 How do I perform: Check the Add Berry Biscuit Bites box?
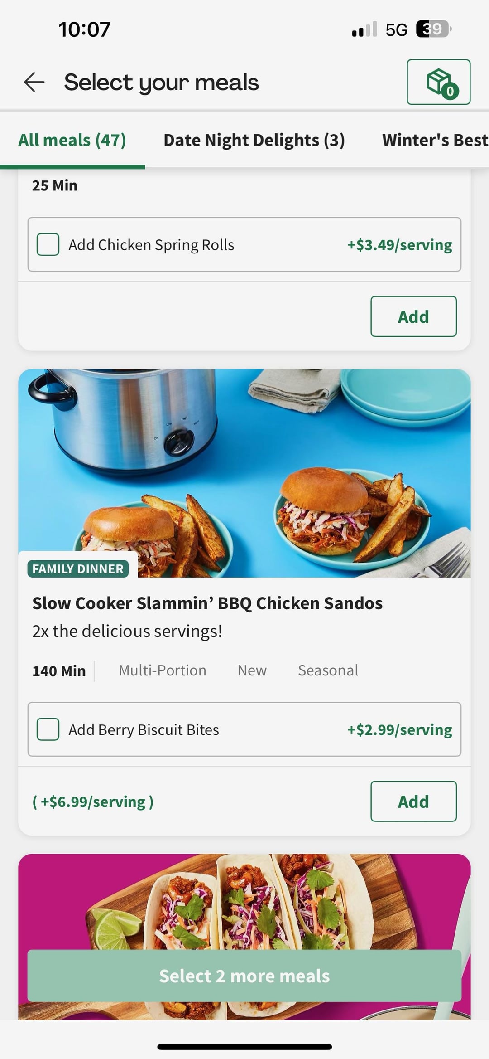click(x=48, y=729)
